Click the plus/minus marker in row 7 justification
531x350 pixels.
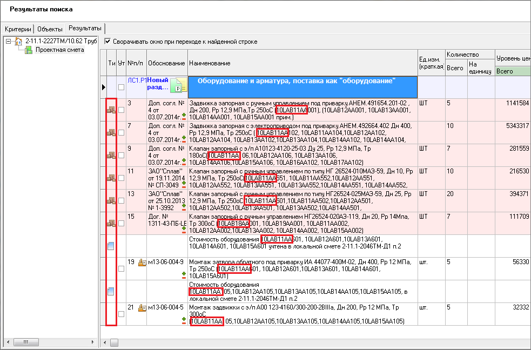(x=184, y=139)
